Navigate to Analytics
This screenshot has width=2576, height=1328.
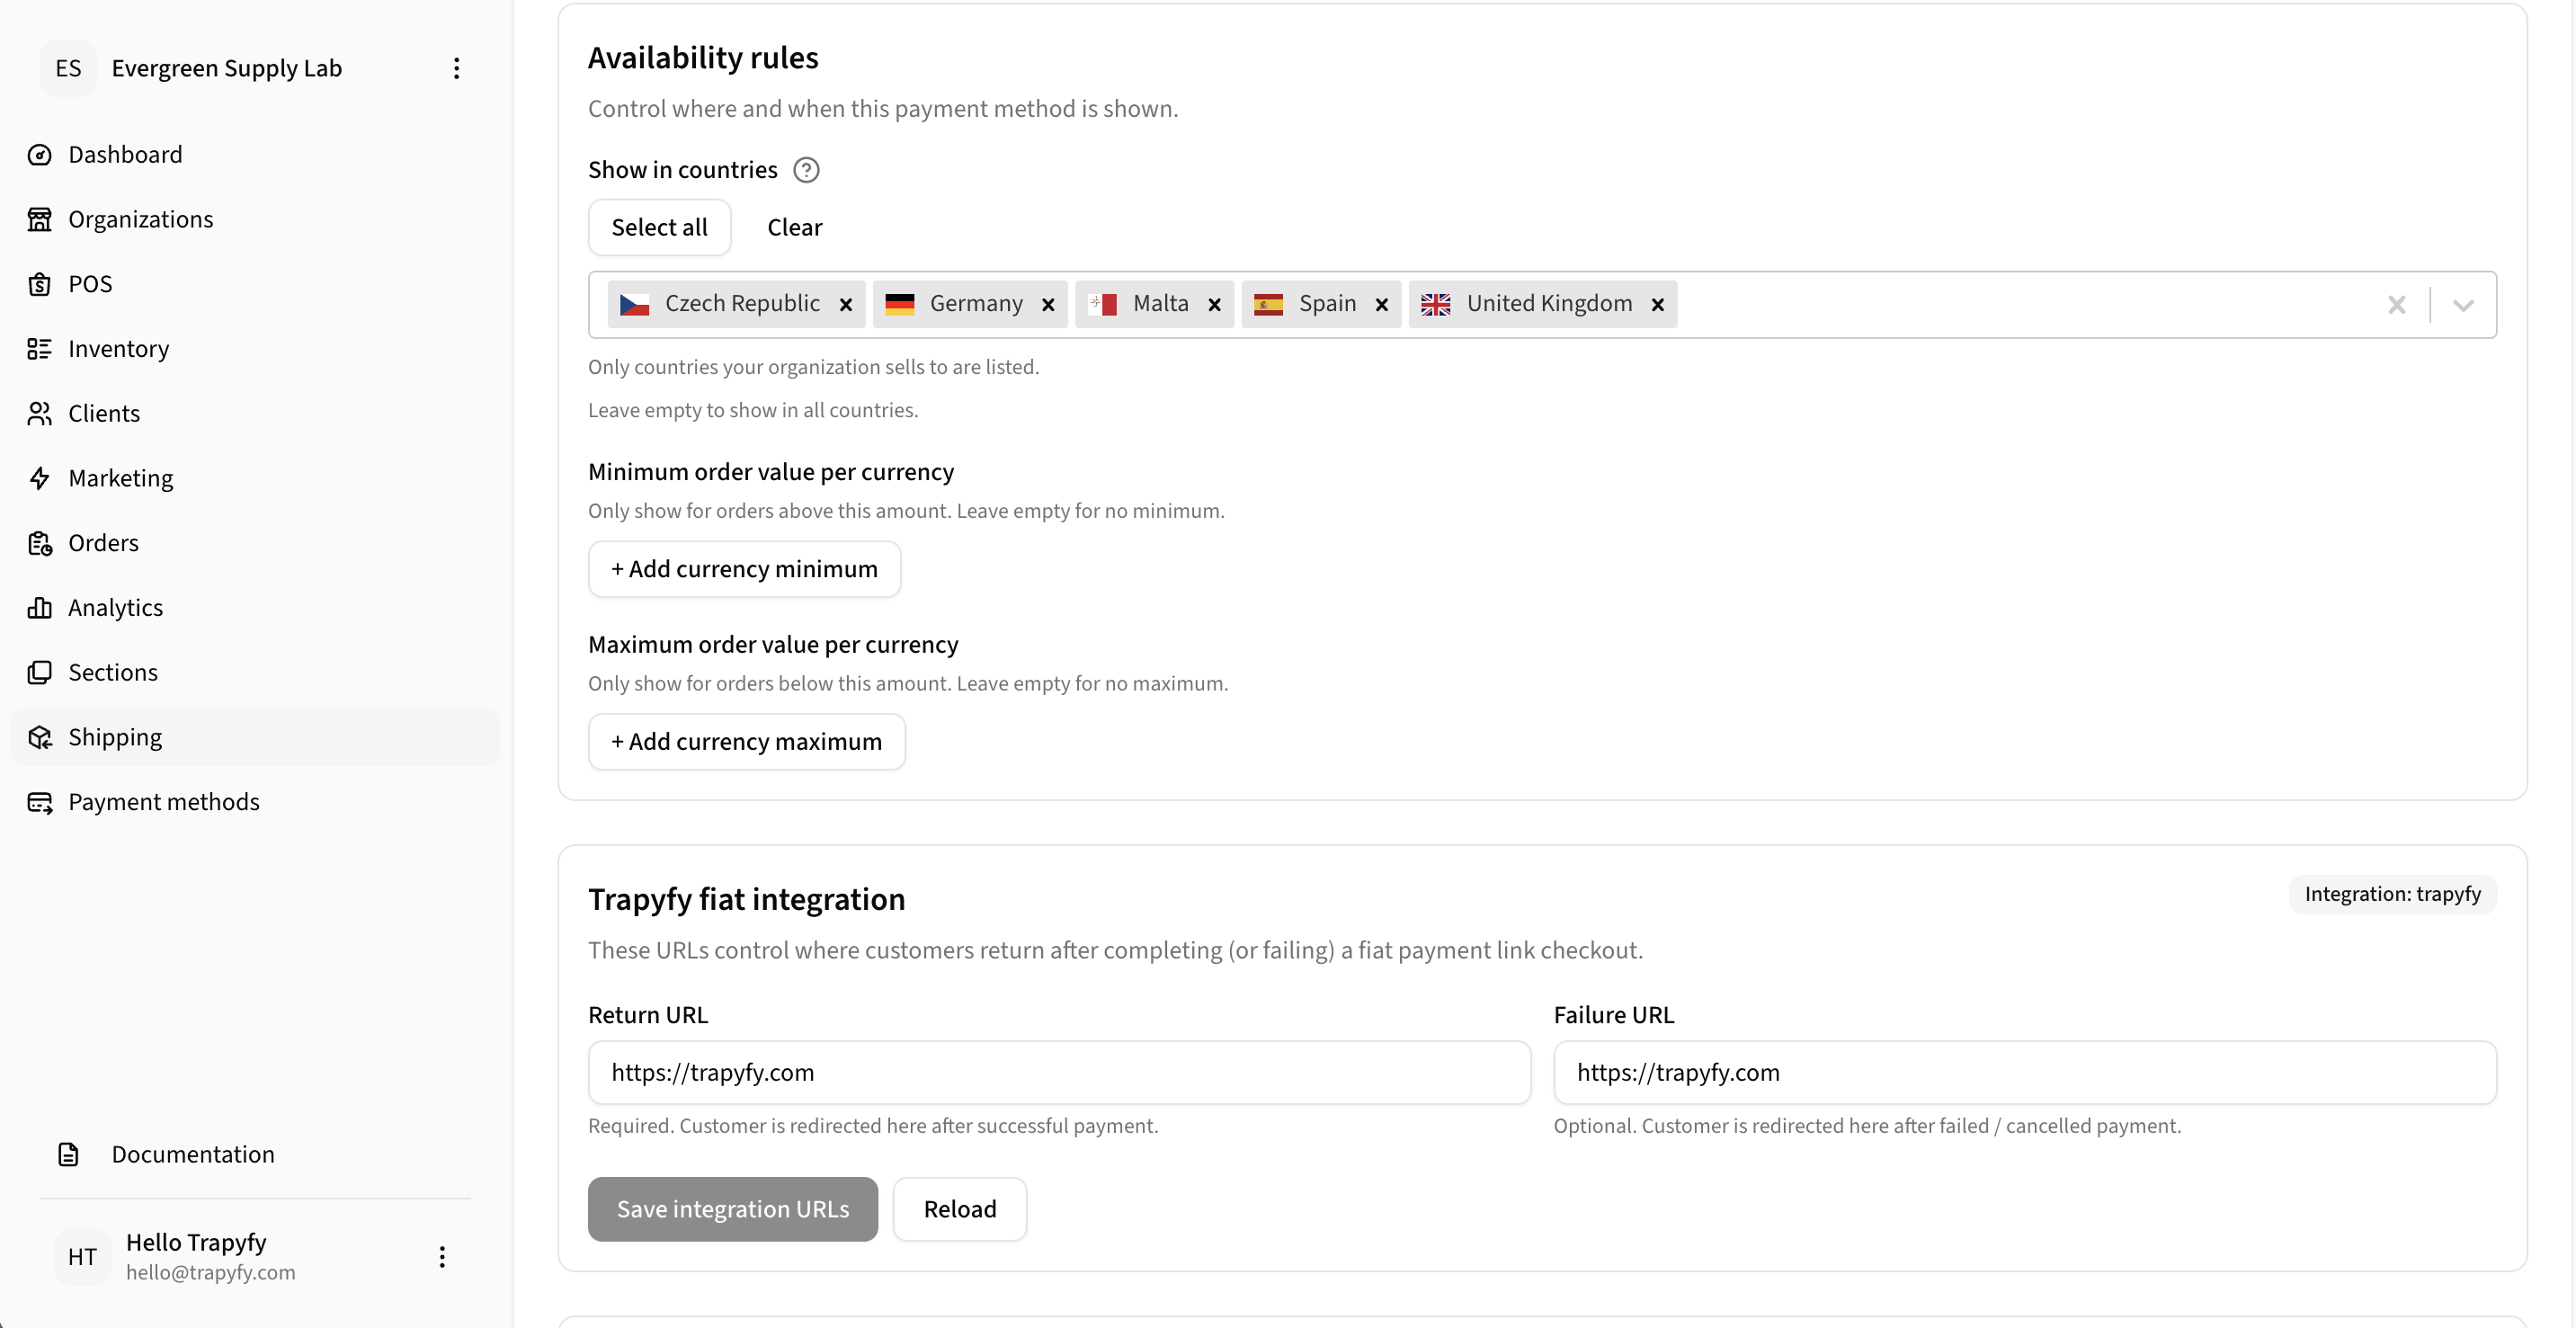click(255, 607)
